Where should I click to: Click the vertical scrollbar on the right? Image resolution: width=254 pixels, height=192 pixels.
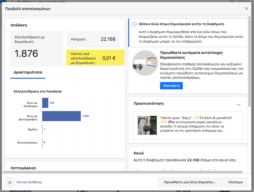pyautogui.click(x=249, y=61)
